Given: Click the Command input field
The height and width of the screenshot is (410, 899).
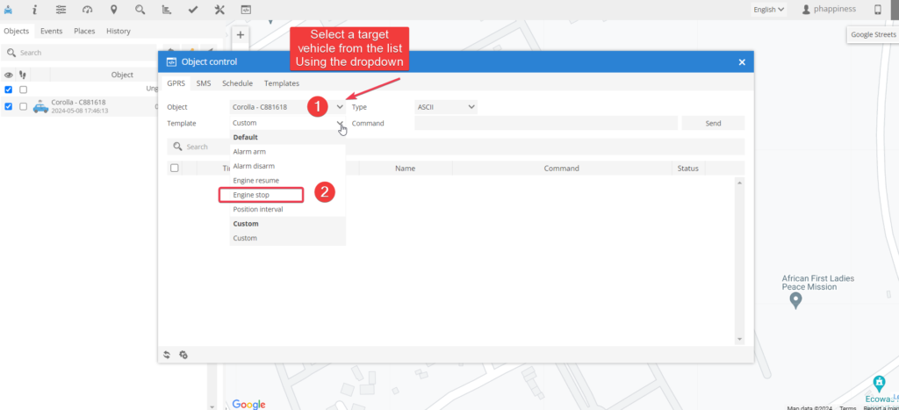Looking at the screenshot, I should [x=545, y=124].
